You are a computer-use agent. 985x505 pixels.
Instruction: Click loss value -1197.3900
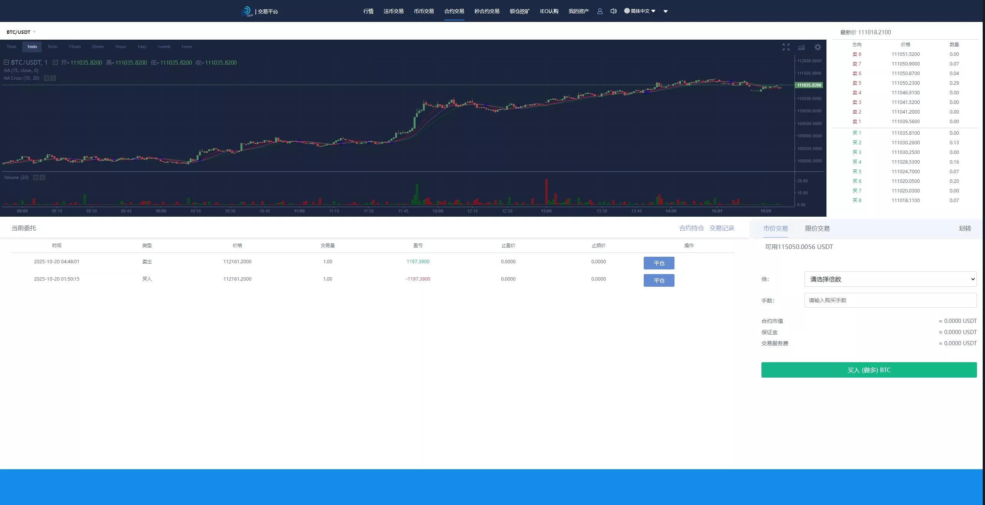(x=418, y=279)
